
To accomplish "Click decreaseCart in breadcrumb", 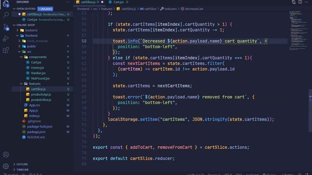I will 192,9.
